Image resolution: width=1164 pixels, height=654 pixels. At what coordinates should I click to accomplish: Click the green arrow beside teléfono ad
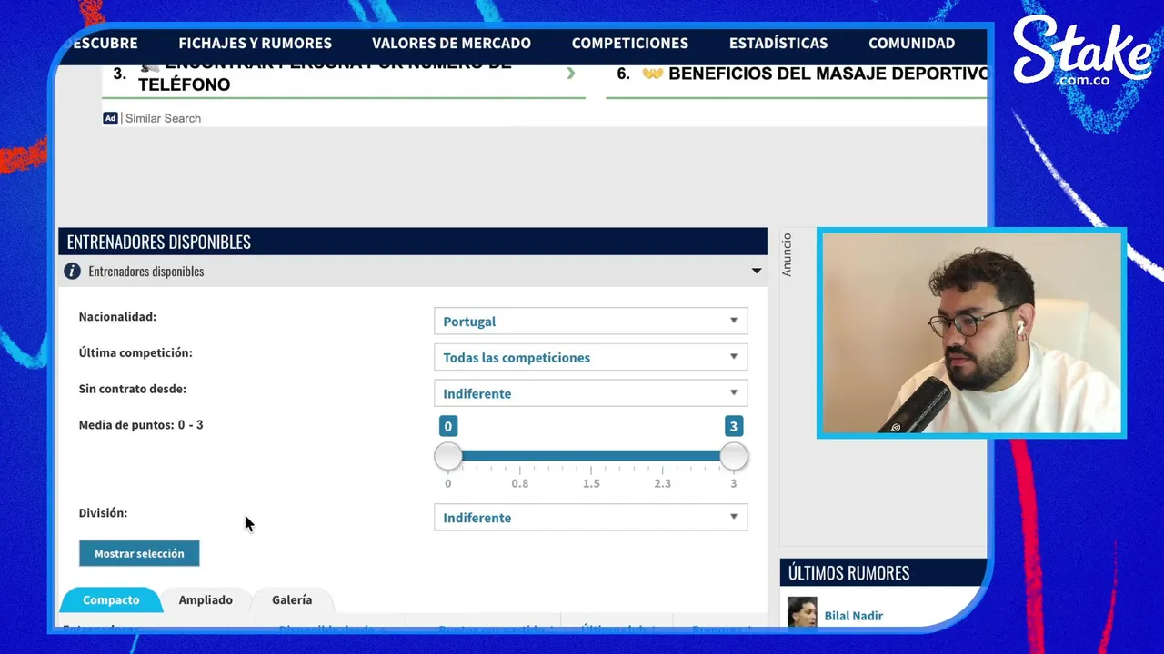click(571, 74)
